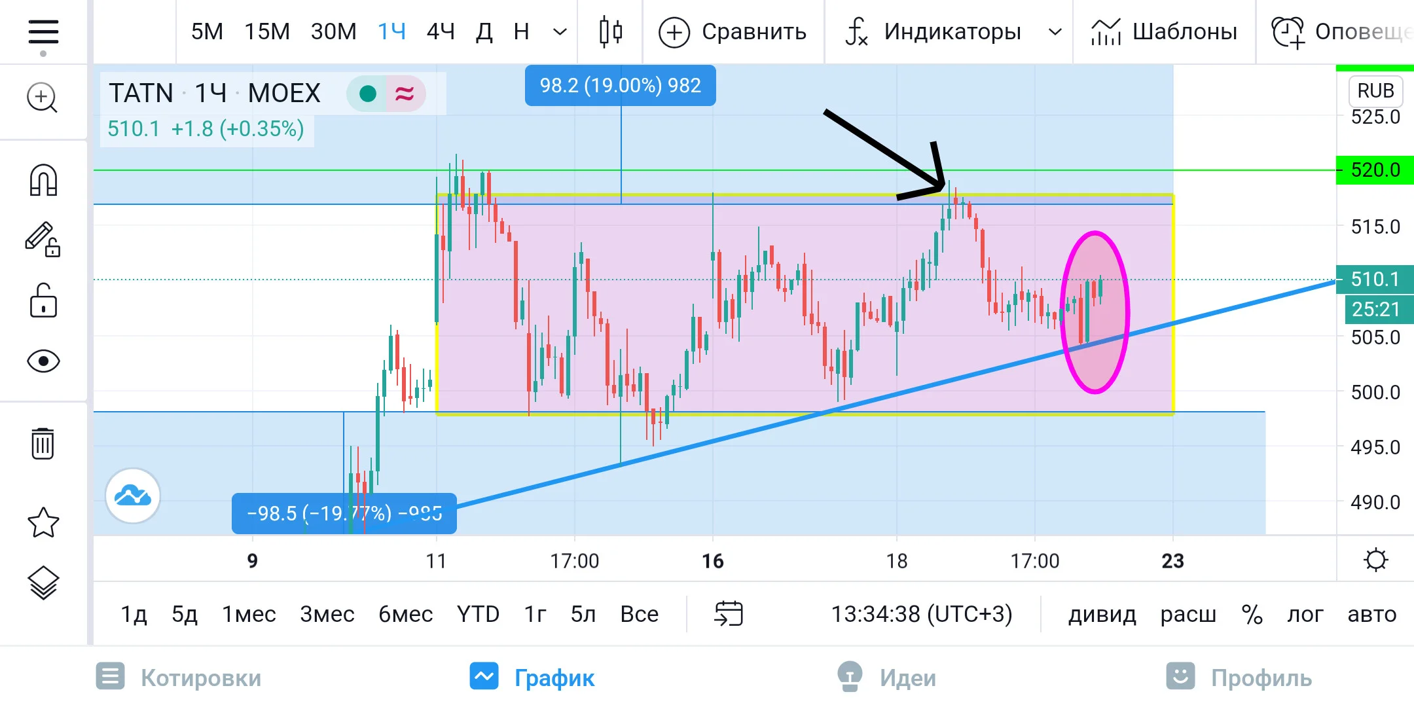Toggle расш extended session
The image size is (1414, 707).
click(1188, 614)
